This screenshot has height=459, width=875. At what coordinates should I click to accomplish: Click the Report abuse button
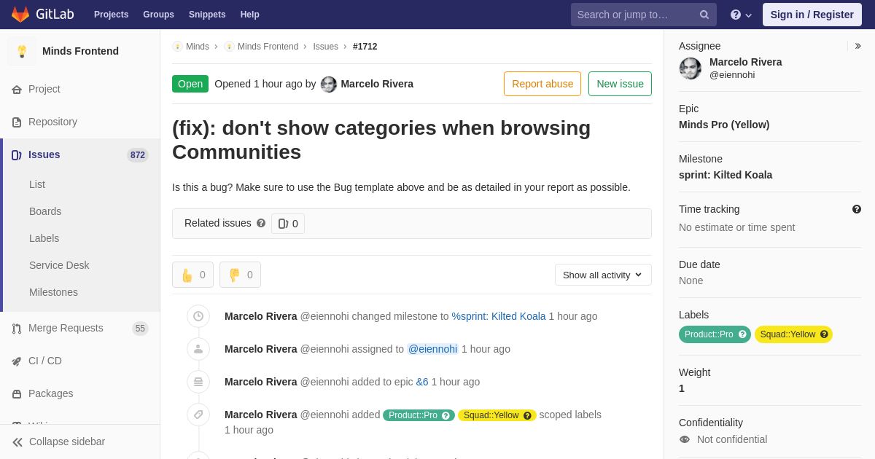click(x=542, y=84)
